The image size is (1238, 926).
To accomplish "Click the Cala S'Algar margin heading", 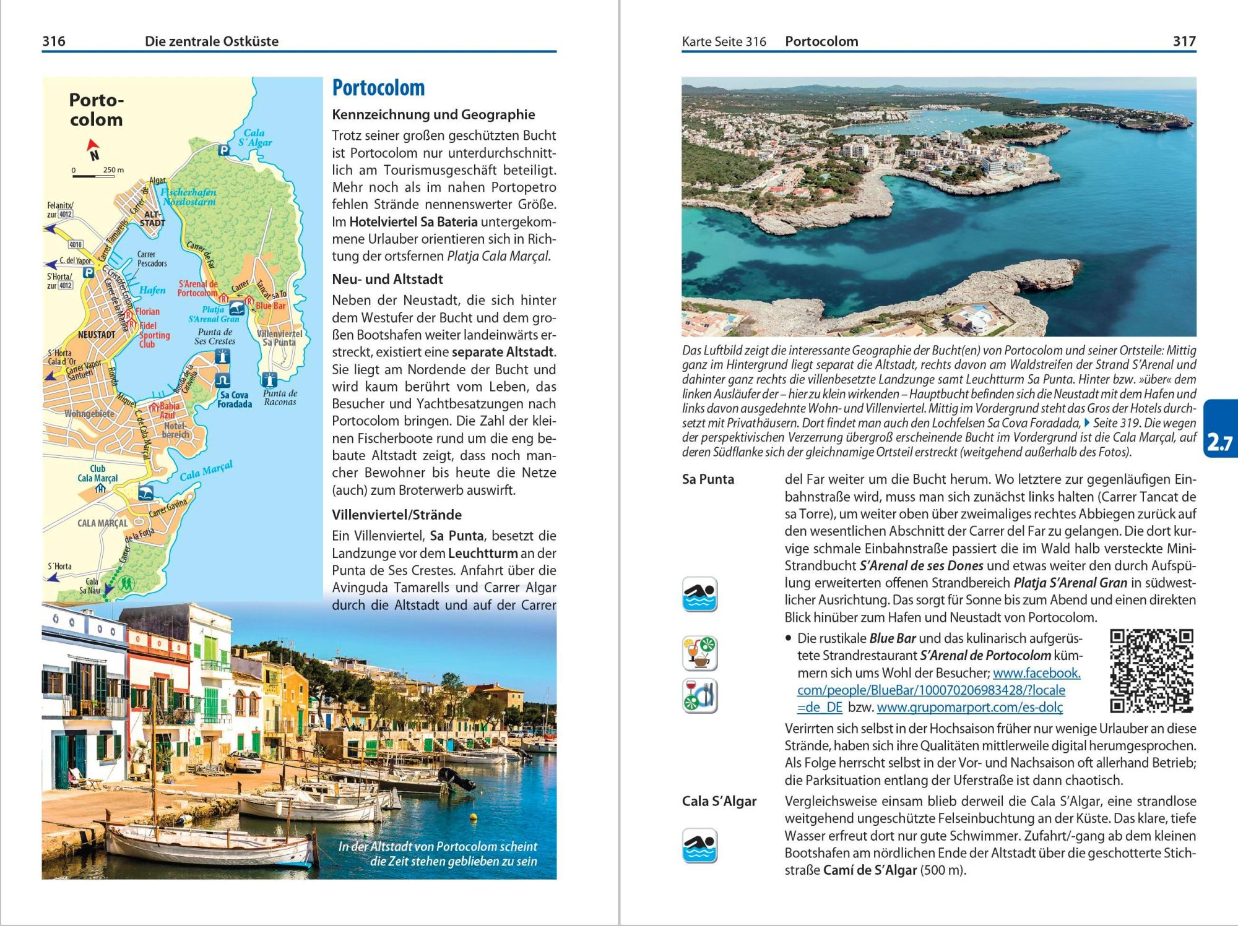I will click(719, 802).
